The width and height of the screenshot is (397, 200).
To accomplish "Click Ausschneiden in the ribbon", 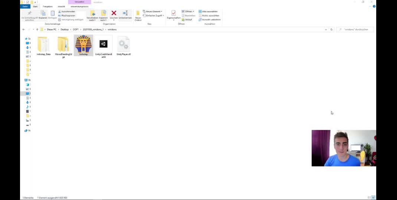I will tap(68, 11).
